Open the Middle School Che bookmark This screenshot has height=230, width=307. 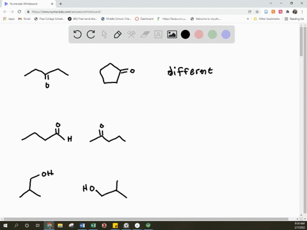pyautogui.click(x=116, y=19)
